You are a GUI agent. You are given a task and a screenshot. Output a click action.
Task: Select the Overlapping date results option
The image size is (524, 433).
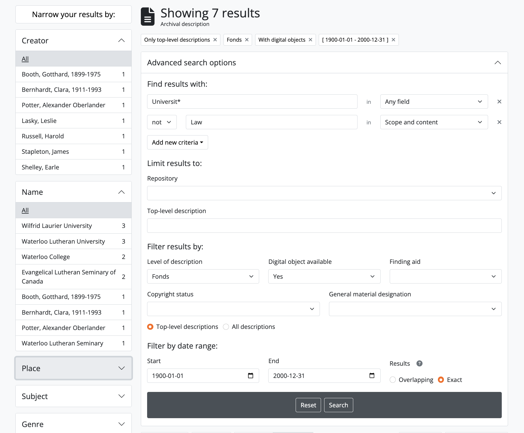pyautogui.click(x=393, y=380)
